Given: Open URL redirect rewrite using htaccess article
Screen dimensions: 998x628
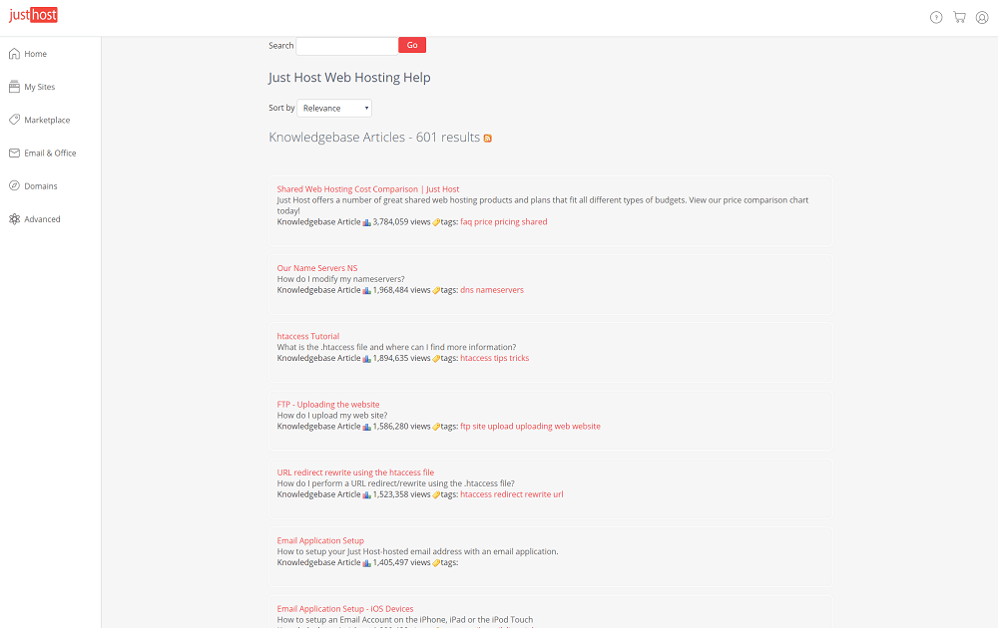Looking at the screenshot, I should (x=355, y=472).
